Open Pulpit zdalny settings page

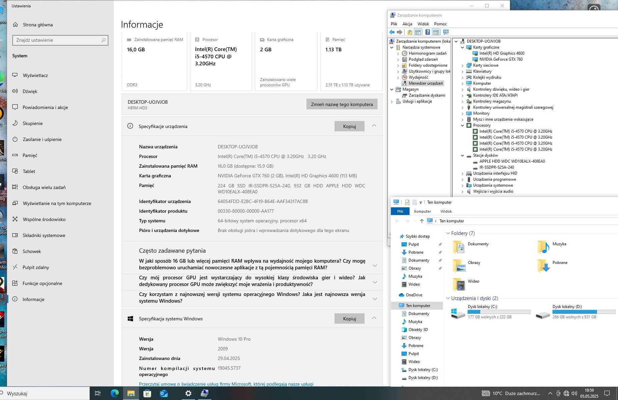[x=36, y=267]
